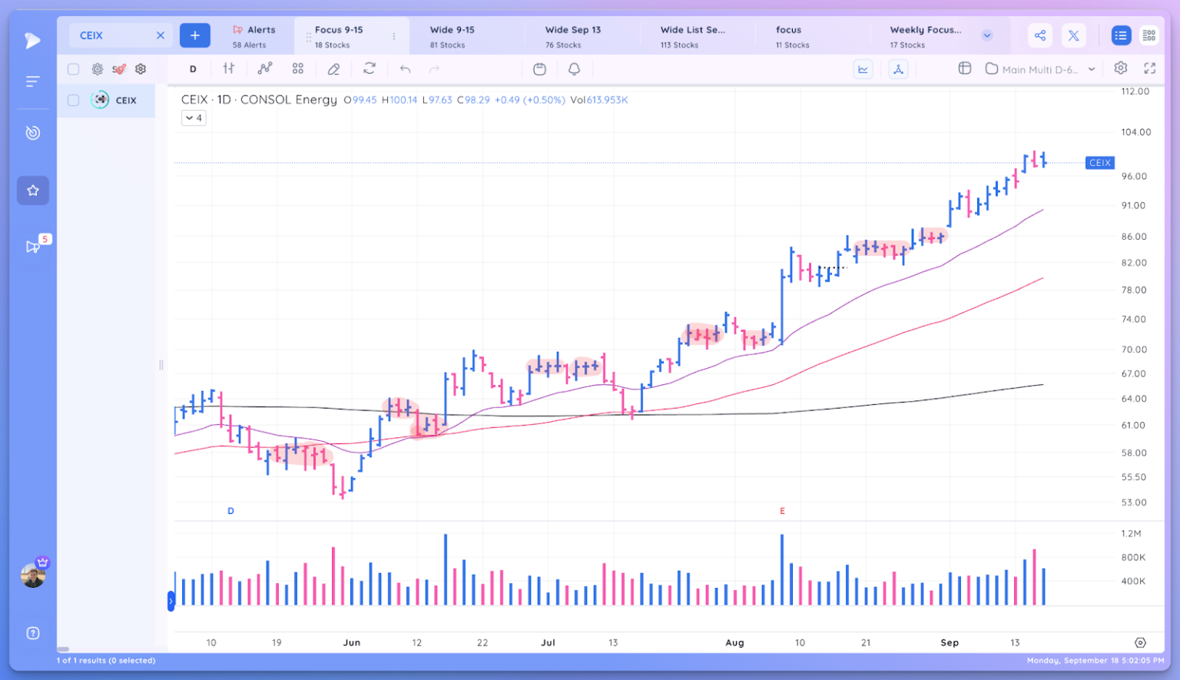Image resolution: width=1180 pixels, height=680 pixels.
Task: Select the drawing pencil tool in chart toolbar
Action: coord(333,69)
